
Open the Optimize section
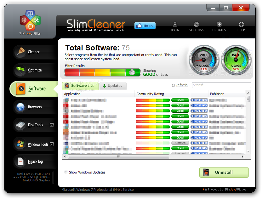pos(34,70)
